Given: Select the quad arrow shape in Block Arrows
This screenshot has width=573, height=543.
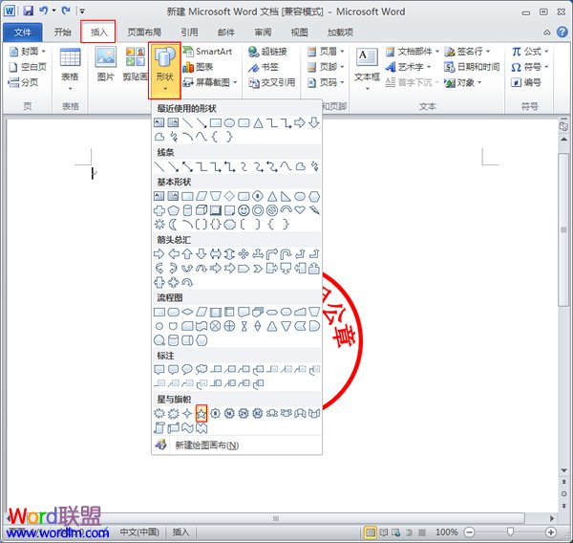Looking at the screenshot, I should pyautogui.click(x=244, y=253).
